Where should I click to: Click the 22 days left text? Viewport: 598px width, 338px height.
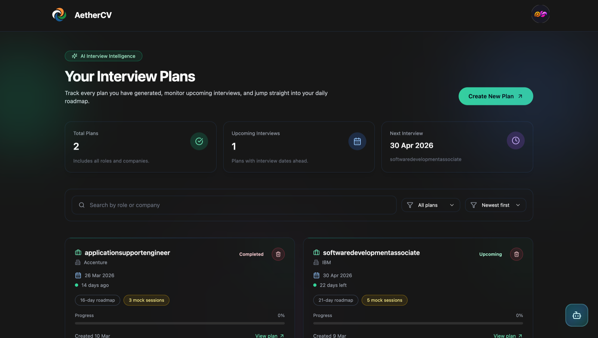tap(333, 285)
